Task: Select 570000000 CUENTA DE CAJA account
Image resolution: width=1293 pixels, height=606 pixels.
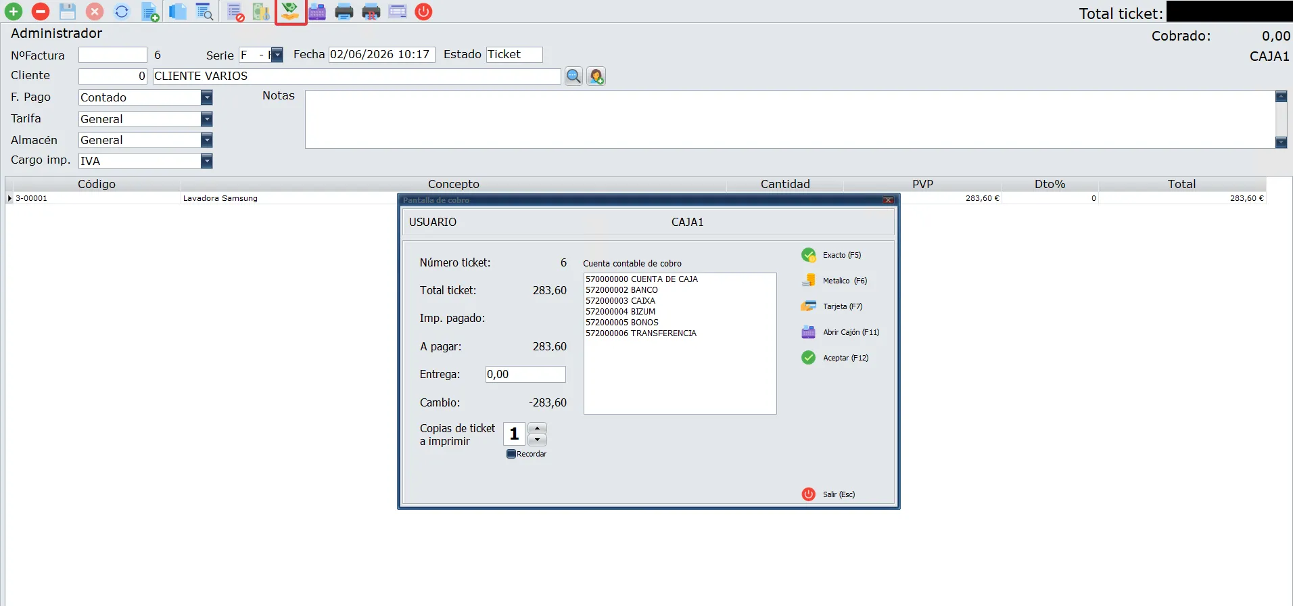Action: pyautogui.click(x=642, y=279)
